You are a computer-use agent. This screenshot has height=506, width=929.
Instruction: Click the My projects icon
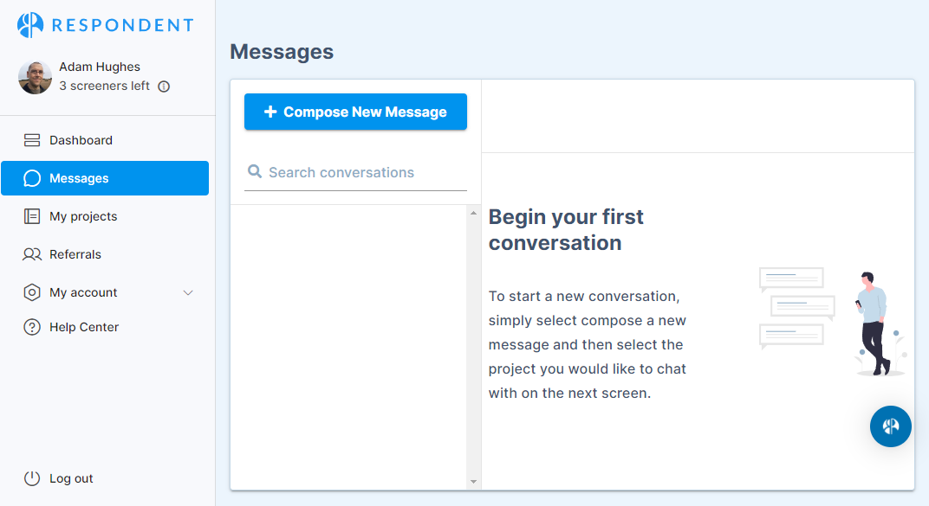(32, 216)
